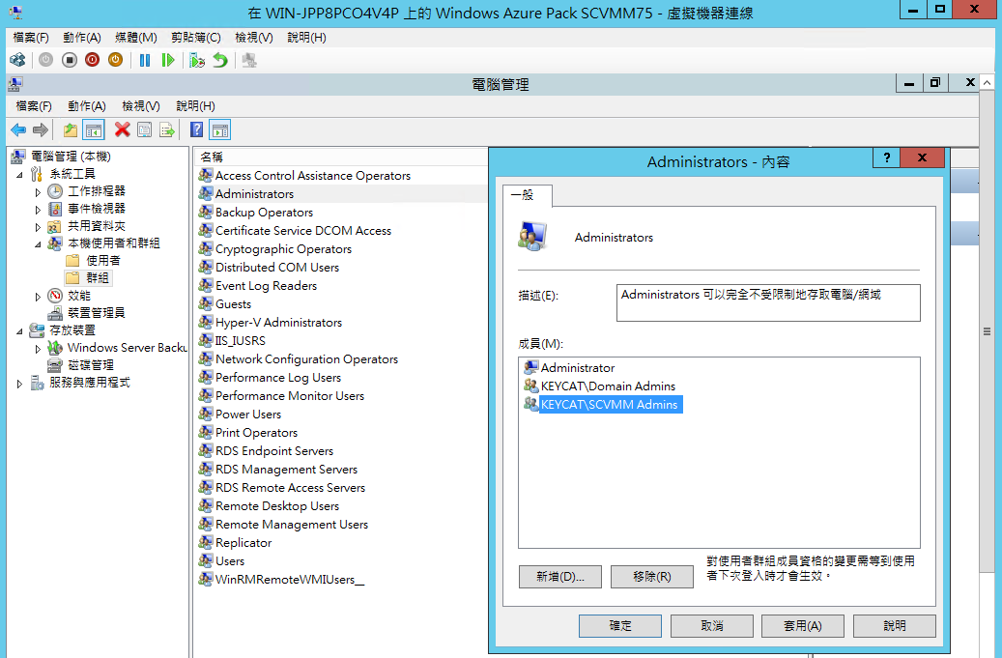Click the Ctrl+Alt+Del icon in VM toolbar
This screenshot has height=658, width=1002.
point(17,60)
